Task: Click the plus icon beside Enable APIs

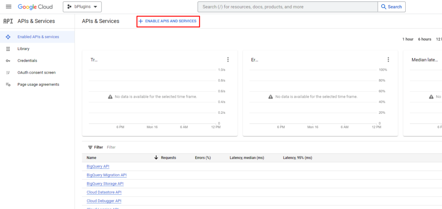Action: click(141, 21)
